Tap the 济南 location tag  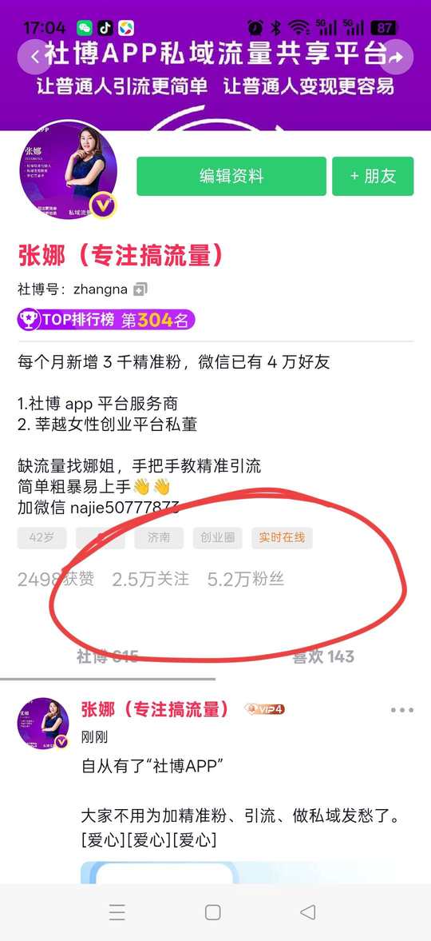pos(159,538)
